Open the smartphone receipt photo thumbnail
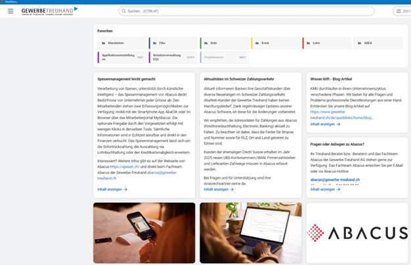 144,233
